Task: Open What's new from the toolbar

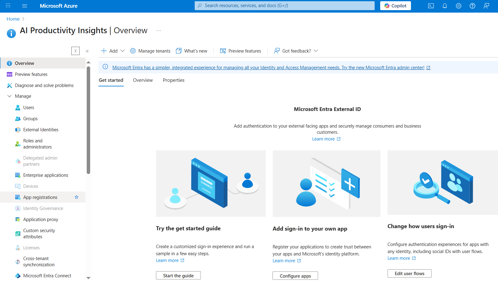Action: click(x=192, y=51)
